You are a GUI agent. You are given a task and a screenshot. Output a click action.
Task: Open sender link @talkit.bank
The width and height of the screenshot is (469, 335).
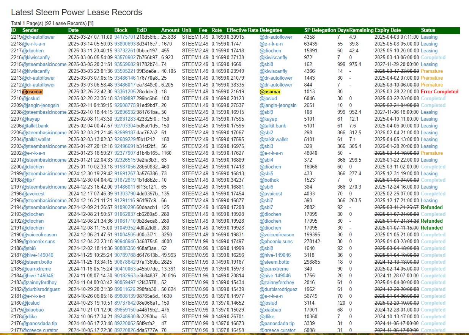point(35,126)
